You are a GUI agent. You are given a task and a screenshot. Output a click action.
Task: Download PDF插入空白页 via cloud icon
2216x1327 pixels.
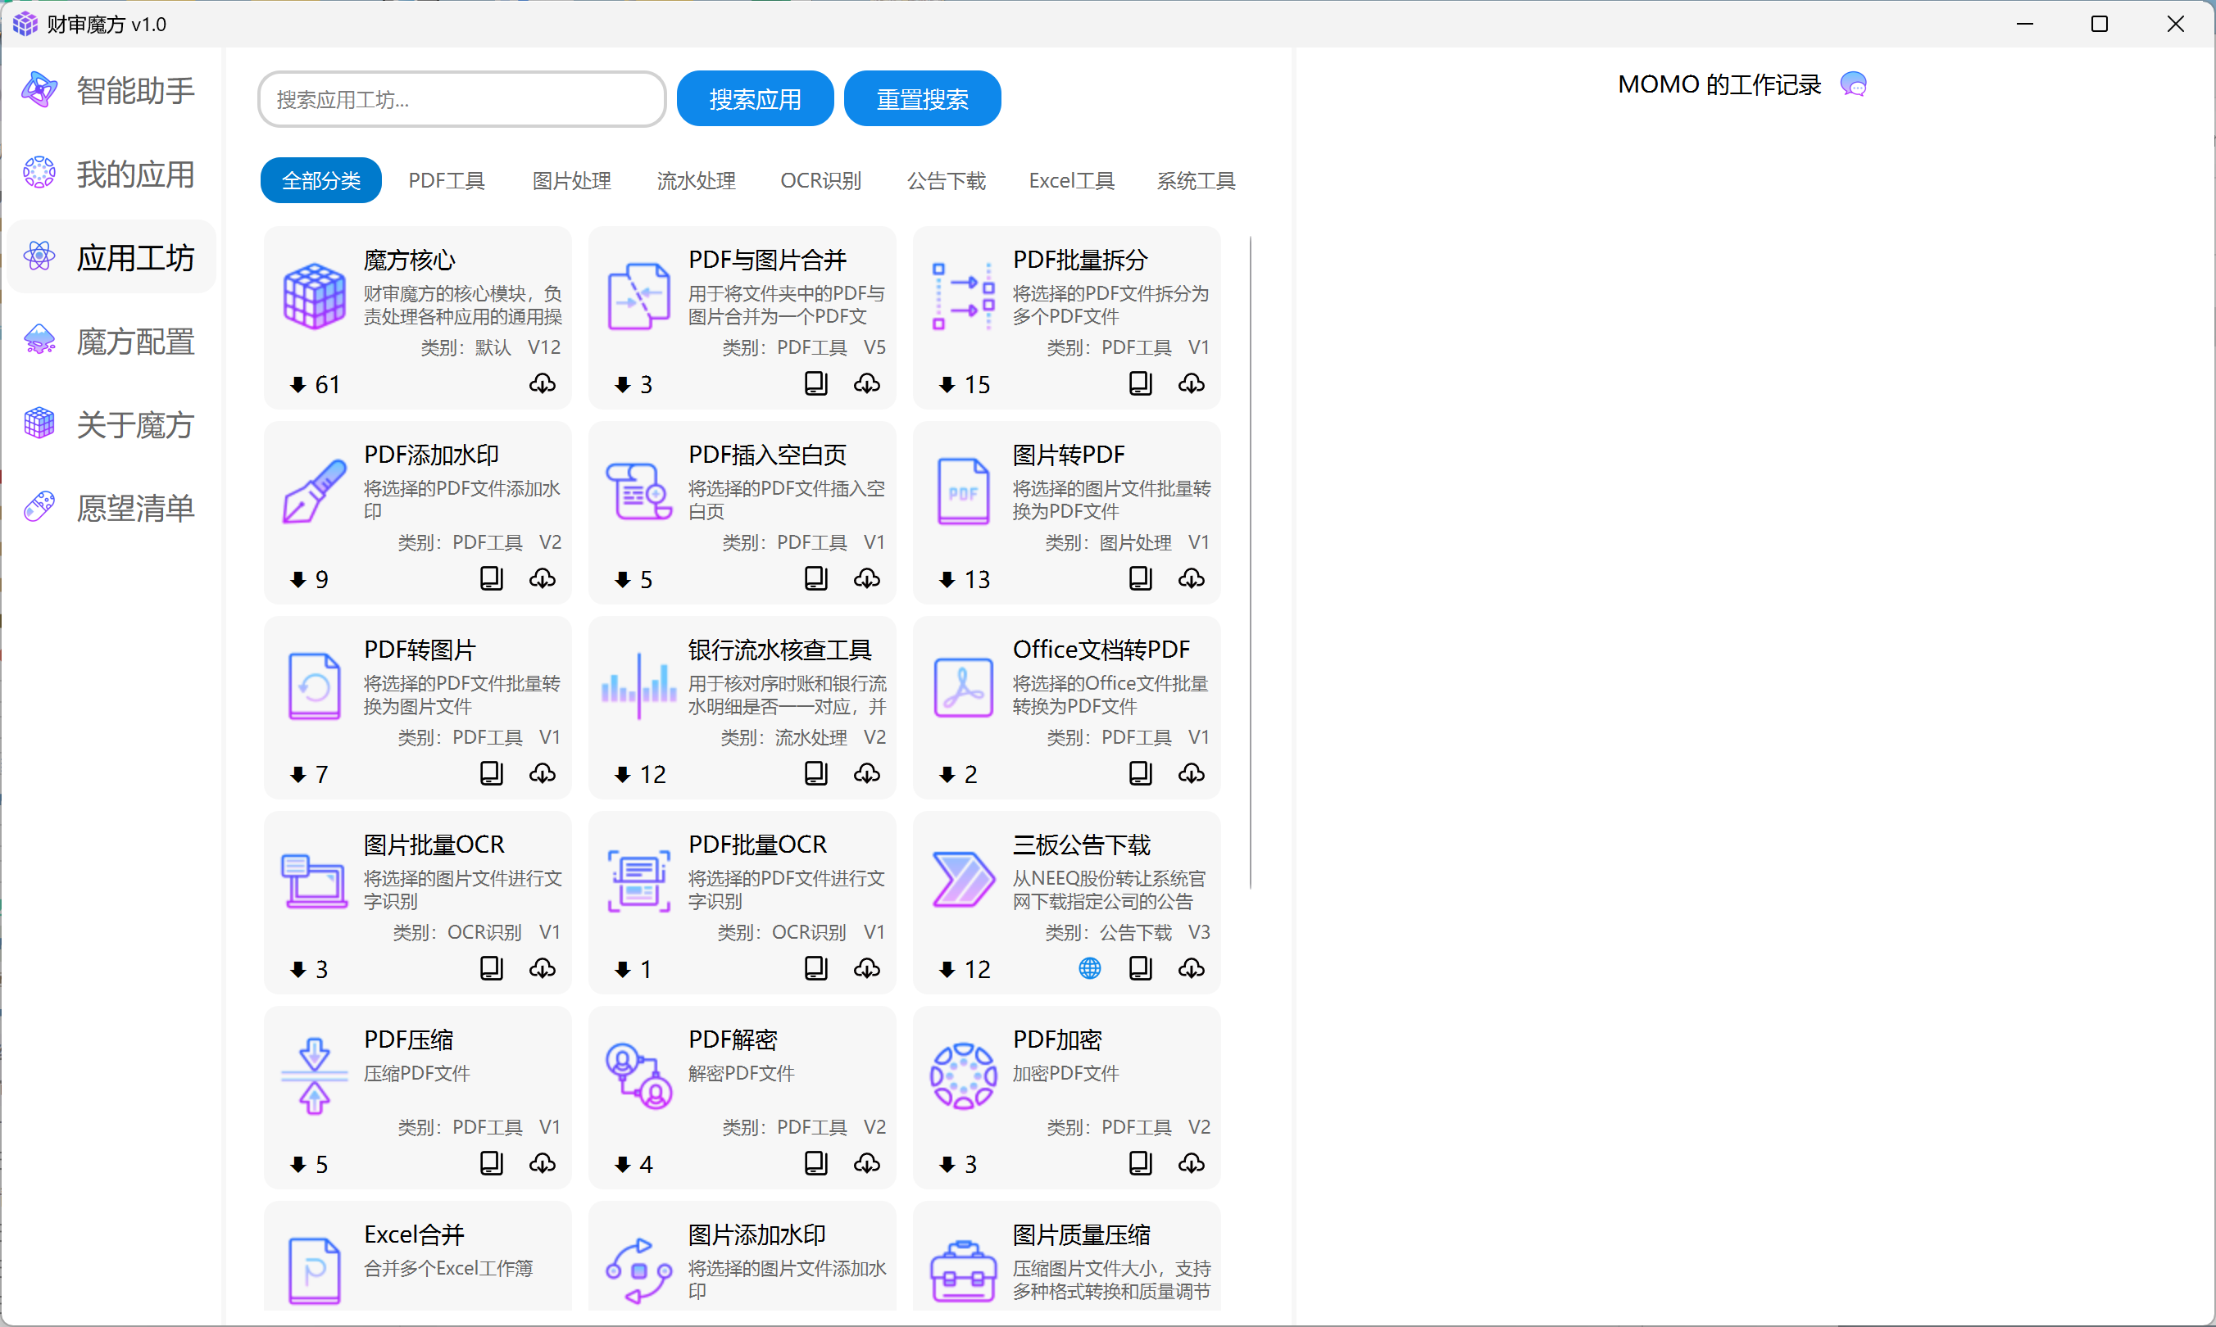tap(866, 578)
